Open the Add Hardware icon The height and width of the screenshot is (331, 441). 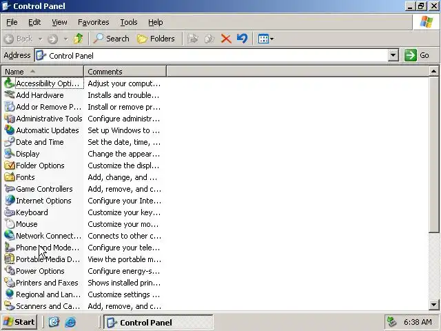pos(10,95)
